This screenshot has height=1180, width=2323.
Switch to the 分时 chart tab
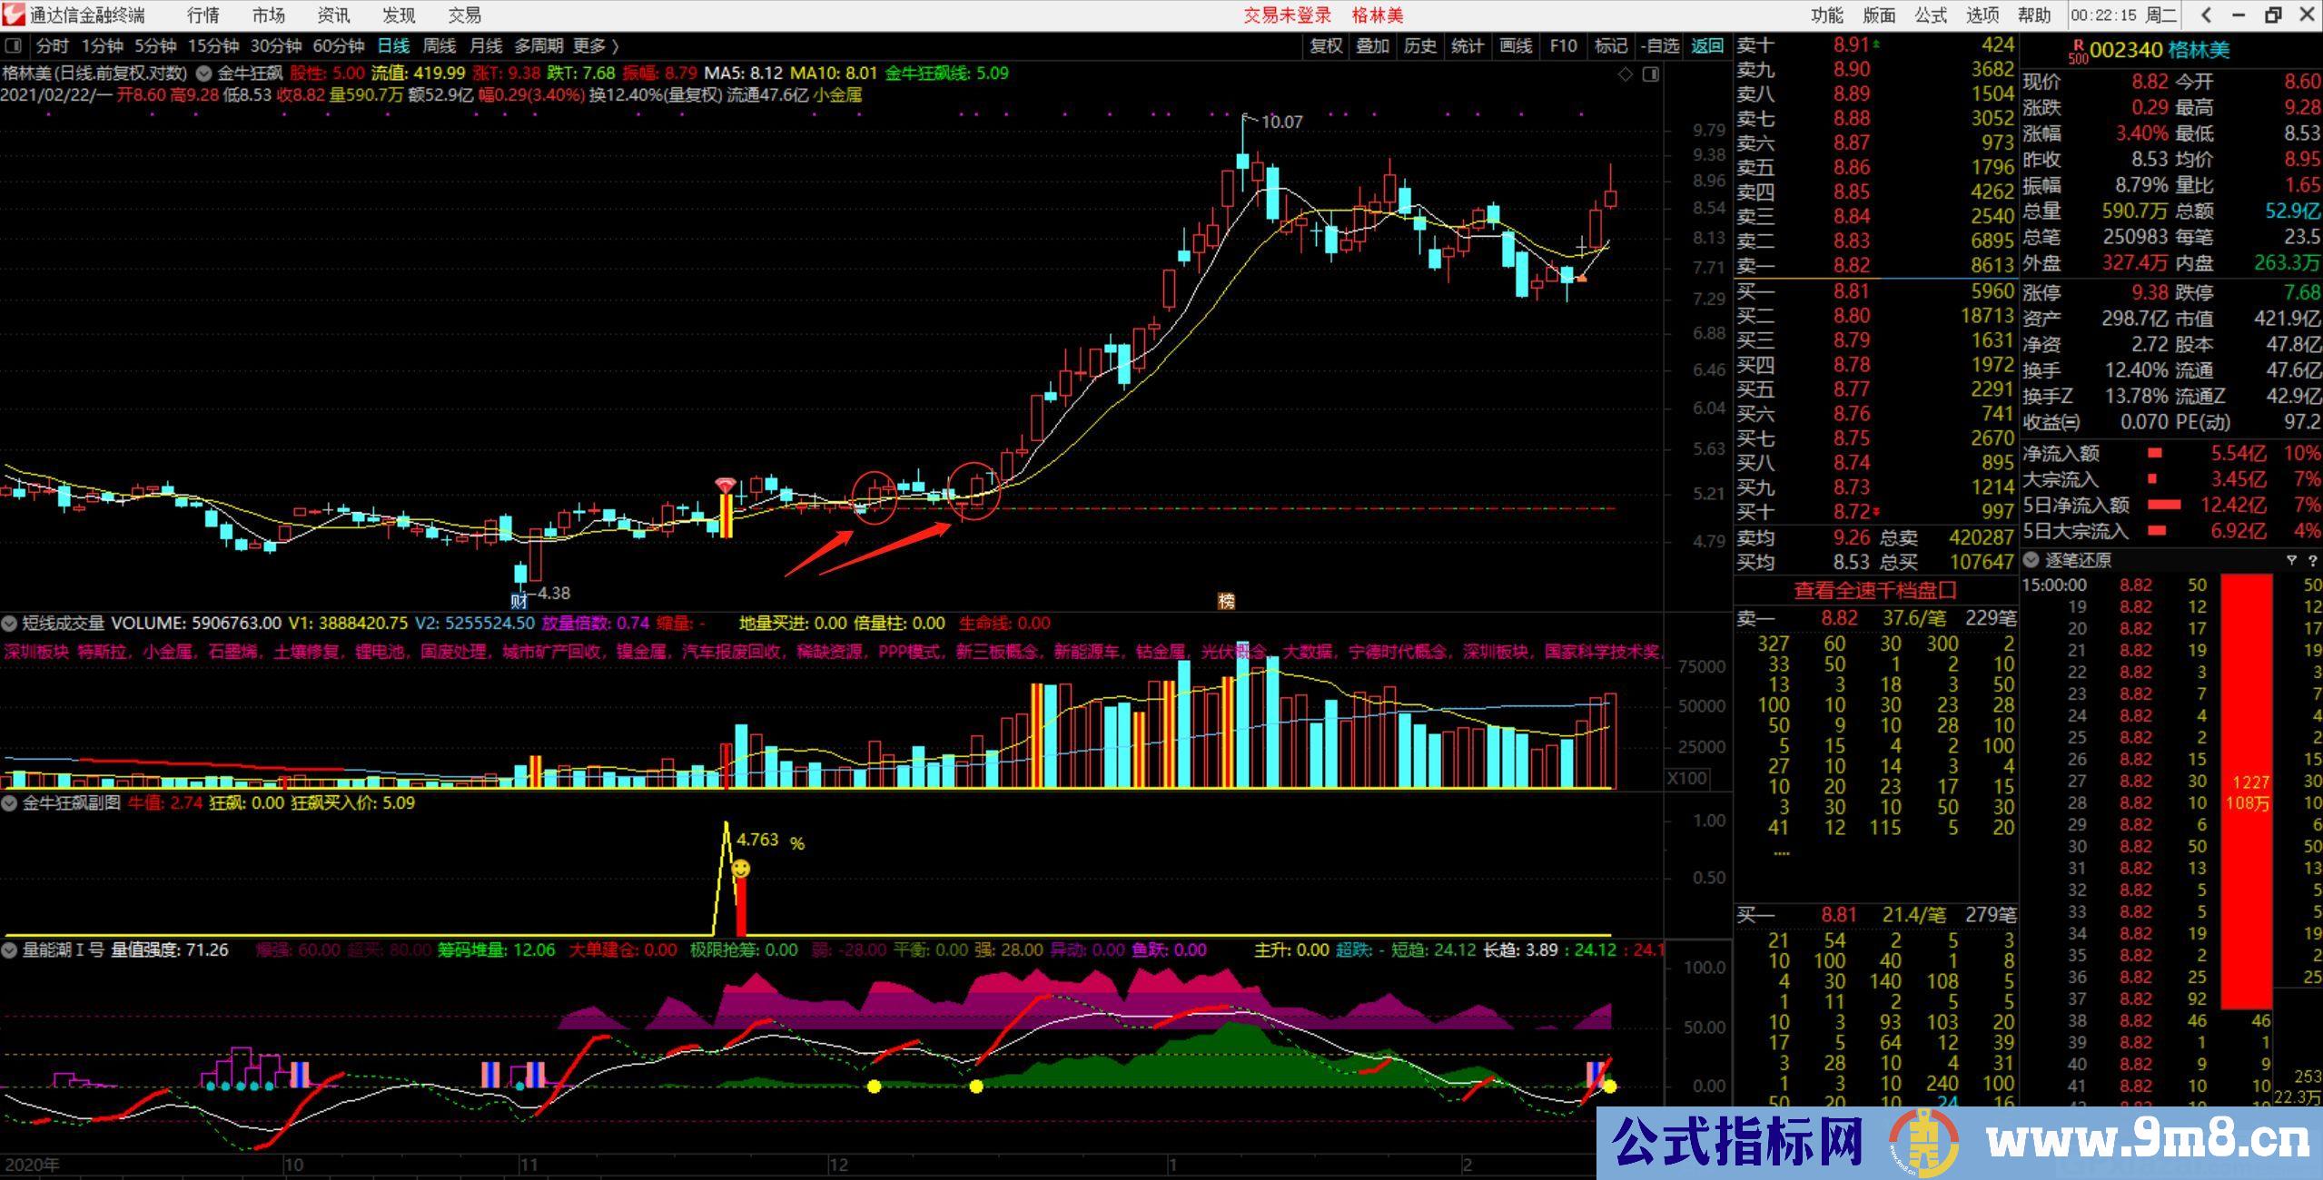click(x=53, y=45)
